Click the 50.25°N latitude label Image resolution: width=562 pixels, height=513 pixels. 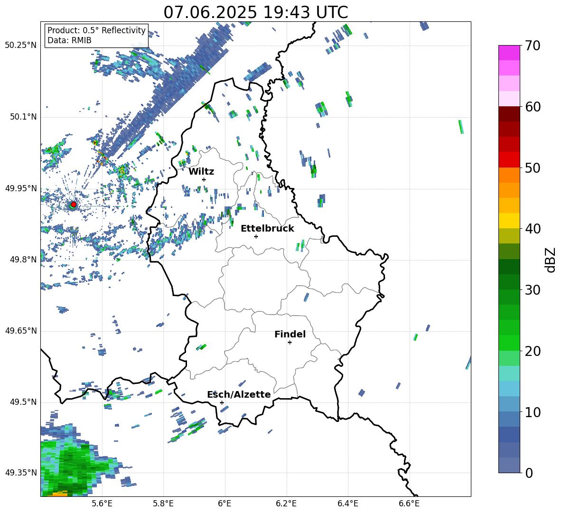point(21,46)
